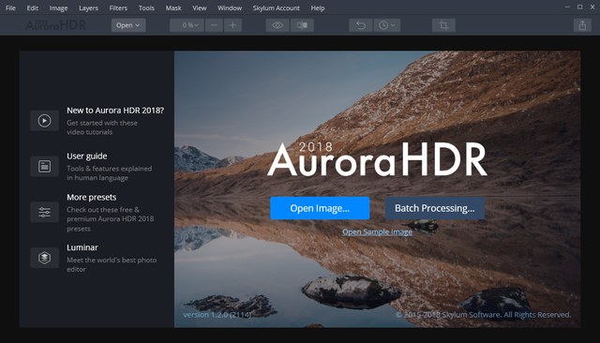Open the zoom percentage dropdown
The height and width of the screenshot is (343, 600).
(x=187, y=25)
